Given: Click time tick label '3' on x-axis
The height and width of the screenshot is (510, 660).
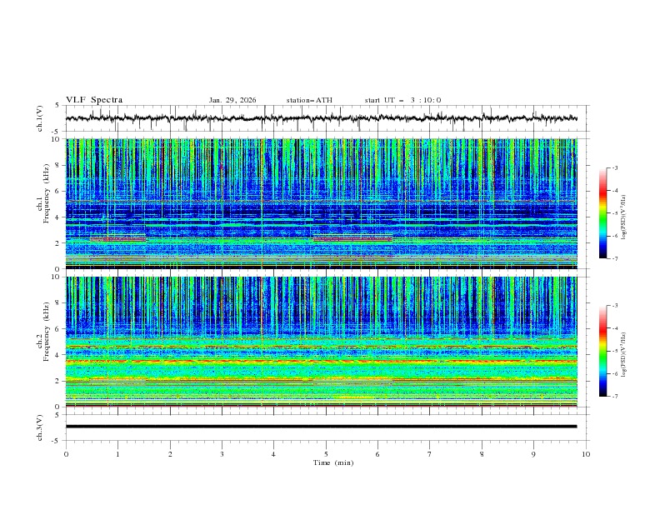Looking at the screenshot, I should pyautogui.click(x=222, y=454).
